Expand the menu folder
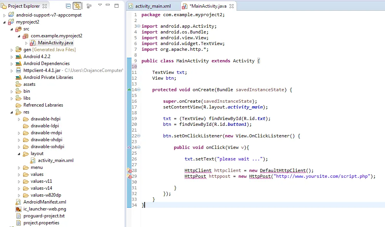 [19, 168]
